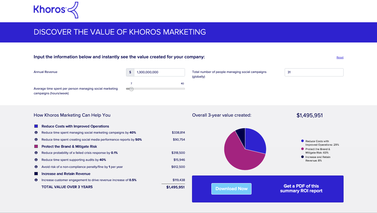This screenshot has width=377, height=213.
Task: Click the blue Reduce Costs category square
Action: pos(36,126)
